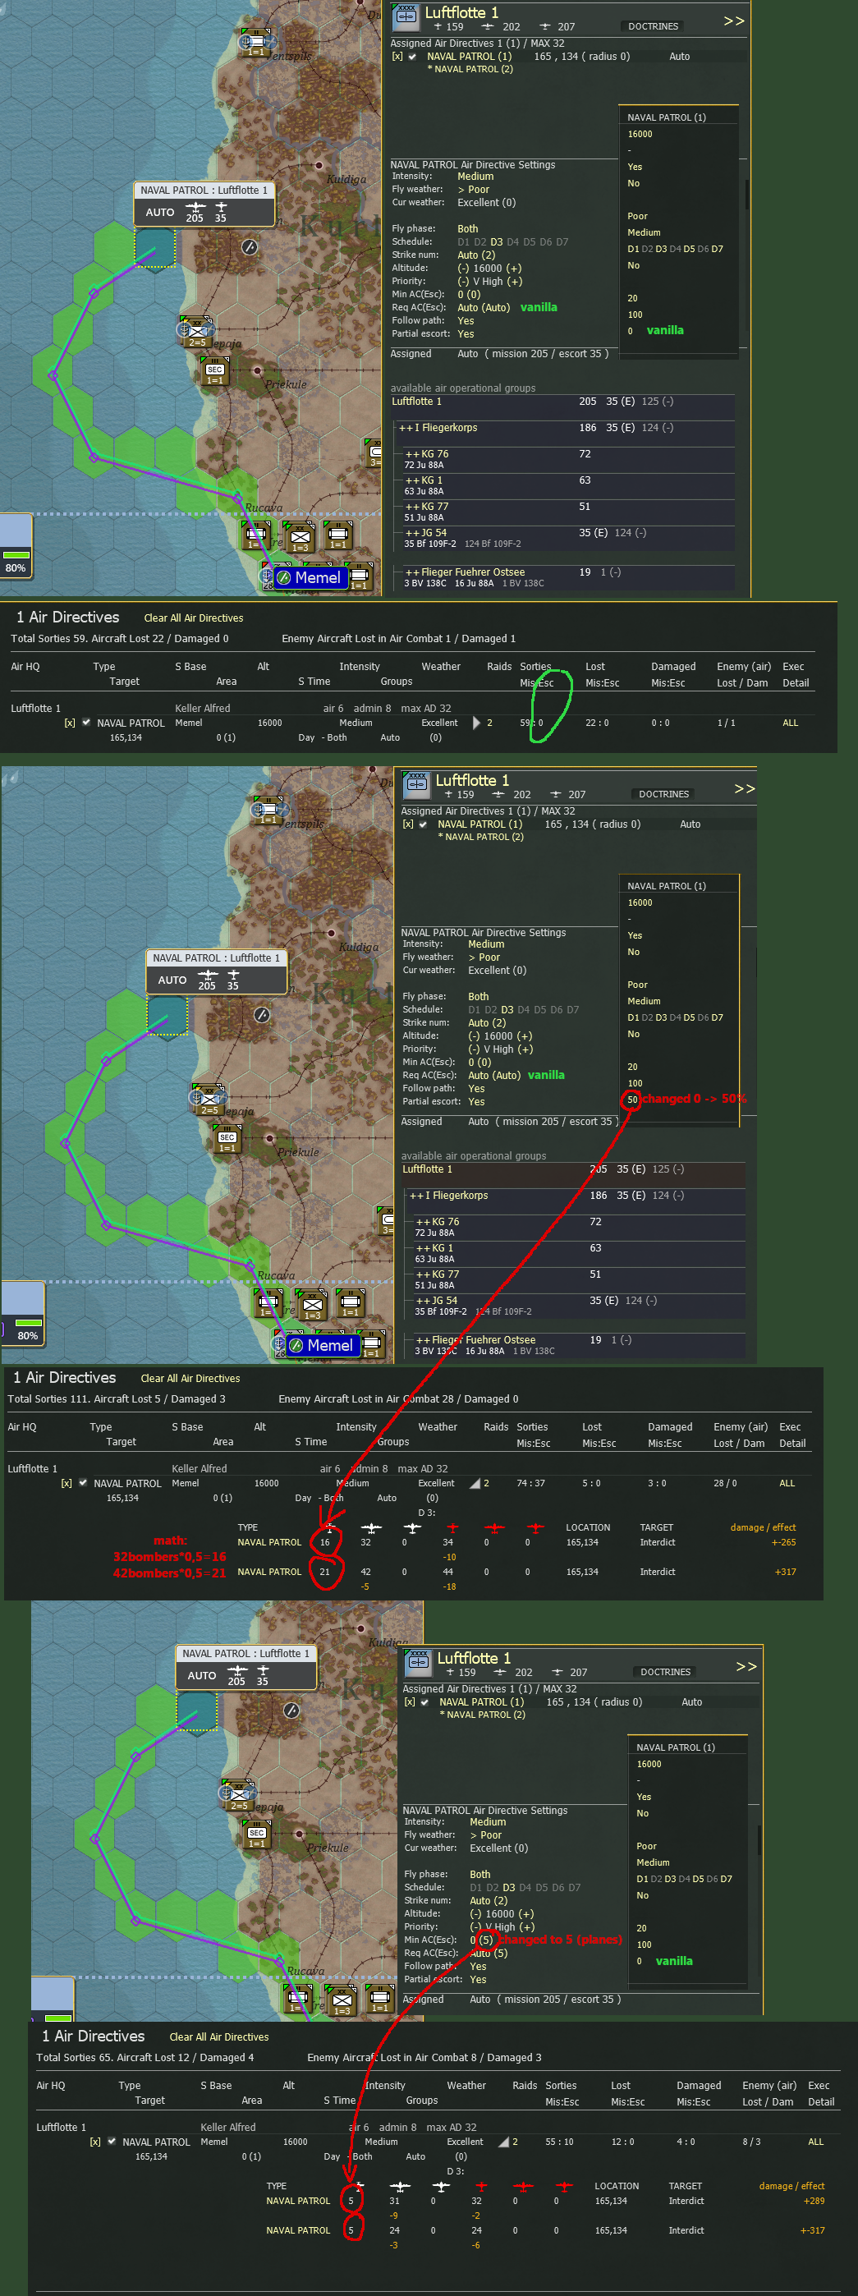This screenshot has height=2296, width=858.
Task: Click the round clock marker on first map
Action: (250, 247)
